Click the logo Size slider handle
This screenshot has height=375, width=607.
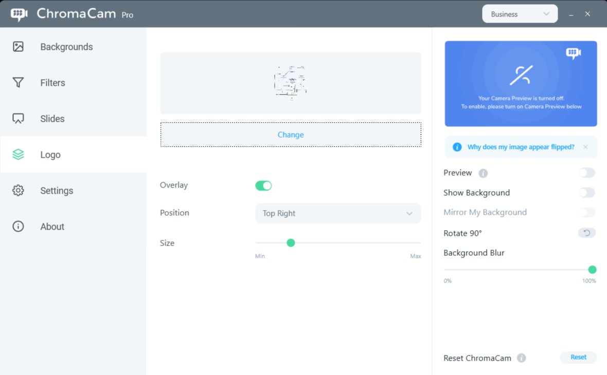[291, 243]
